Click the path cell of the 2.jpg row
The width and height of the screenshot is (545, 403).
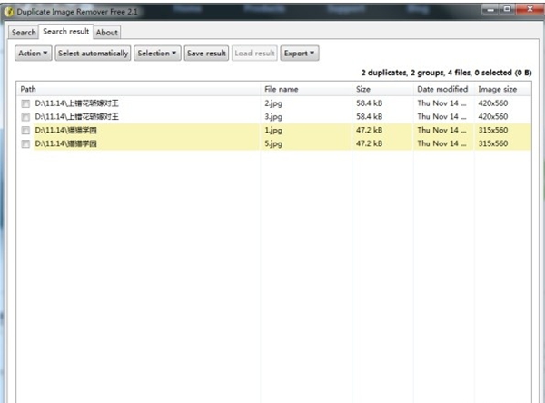click(x=77, y=103)
